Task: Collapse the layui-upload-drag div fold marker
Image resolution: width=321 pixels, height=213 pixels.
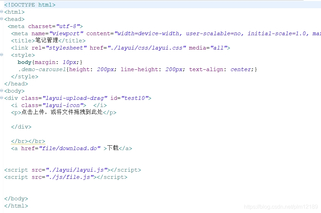Action: 2,98
